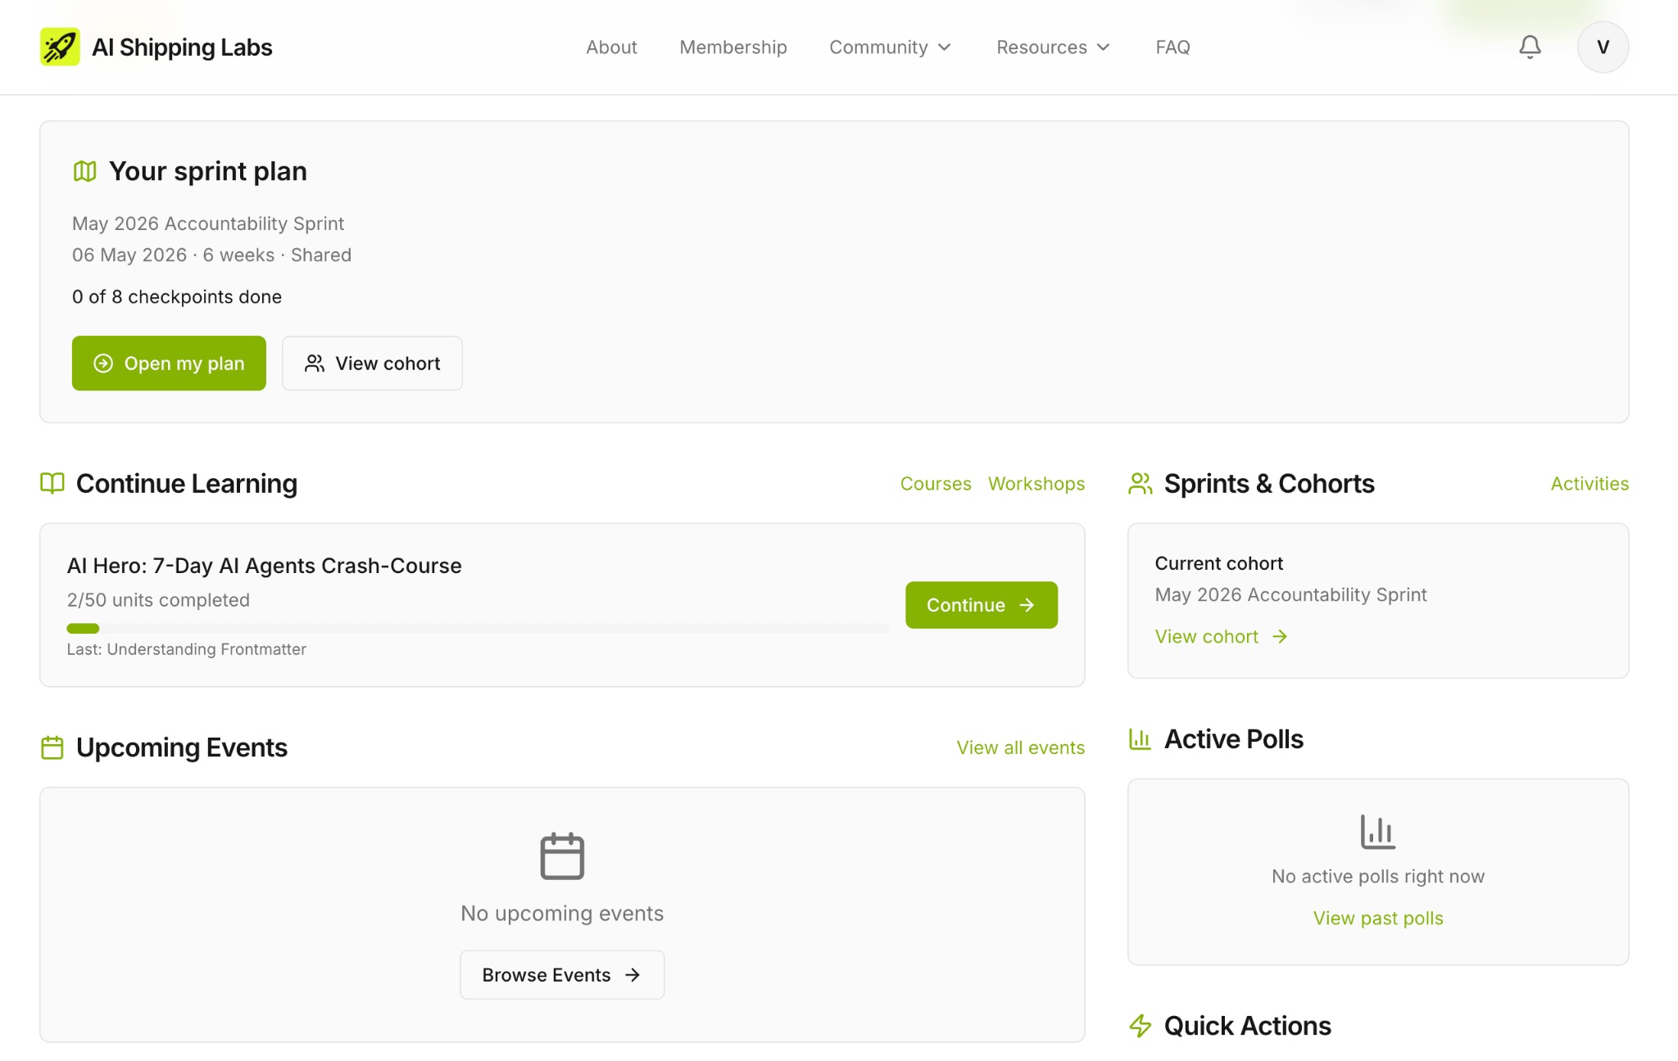Click View all events link
Viewport: 1678px width, 1061px height.
[x=1021, y=747]
